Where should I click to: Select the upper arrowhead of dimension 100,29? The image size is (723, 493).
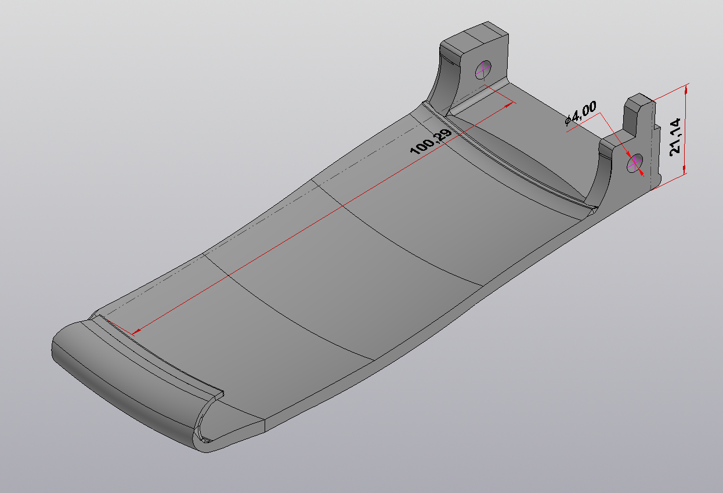(509, 104)
